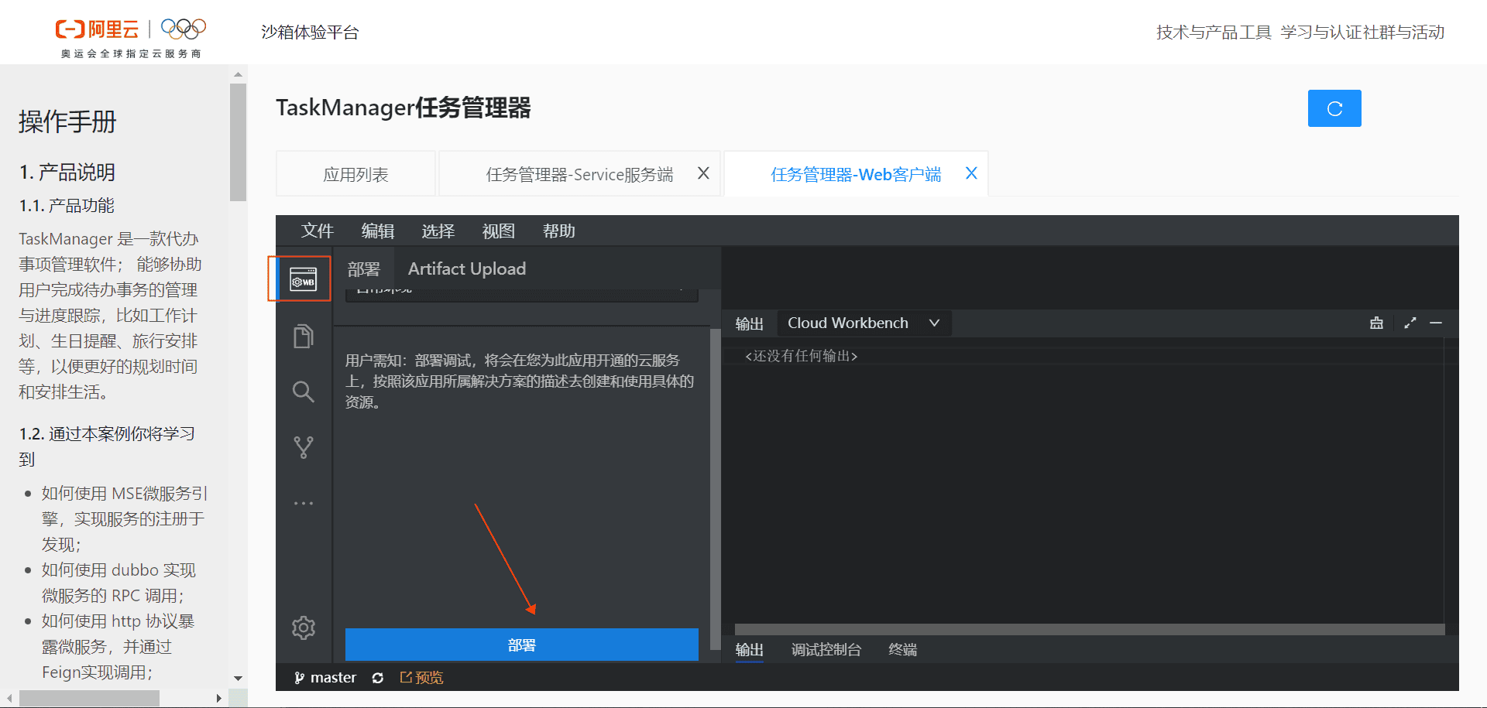Collapse the output panel with the minimize dash
The height and width of the screenshot is (708, 1487).
tap(1437, 323)
